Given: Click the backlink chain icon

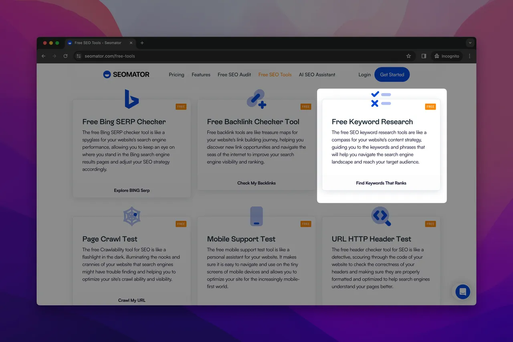Looking at the screenshot, I should click(256, 99).
